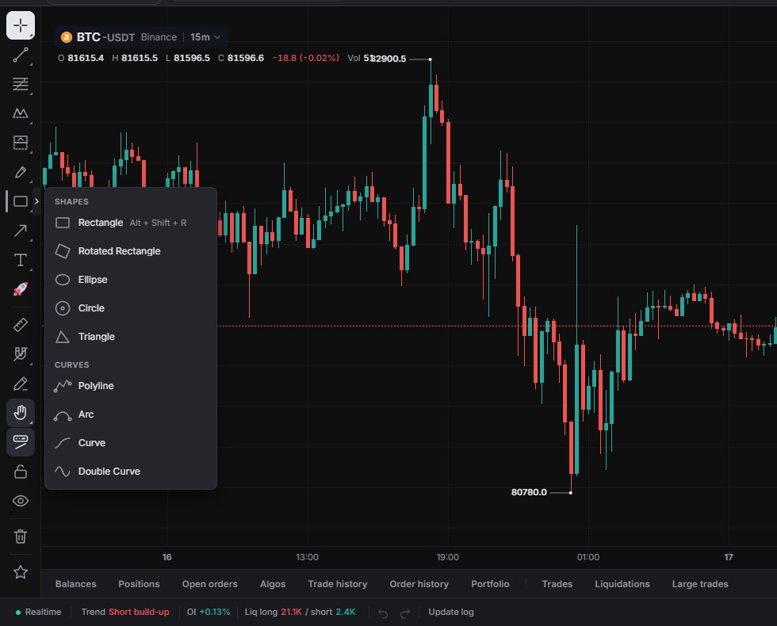777x626 pixels.
Task: Open the 15m timeframe dropdown
Action: (205, 37)
